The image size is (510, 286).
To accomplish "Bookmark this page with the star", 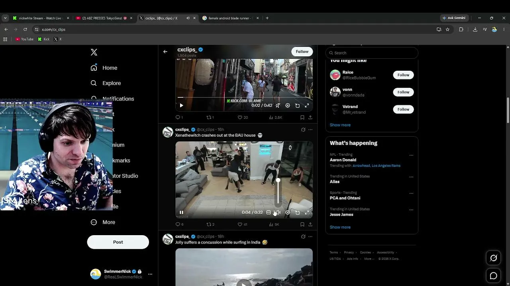I will pos(447,29).
